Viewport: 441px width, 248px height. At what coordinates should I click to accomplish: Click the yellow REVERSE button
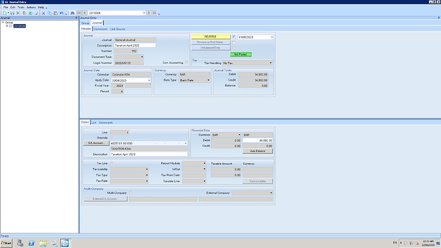211,36
